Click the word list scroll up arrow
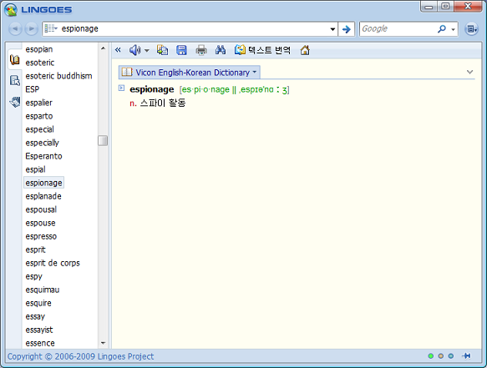 pos(103,48)
